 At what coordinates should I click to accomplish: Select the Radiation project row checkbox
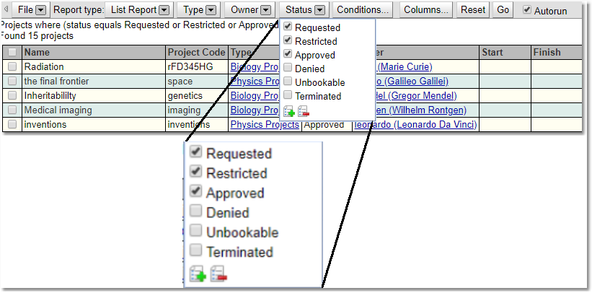tap(12, 66)
